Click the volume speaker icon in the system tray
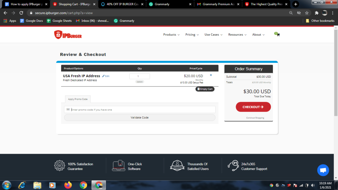 click(313, 185)
